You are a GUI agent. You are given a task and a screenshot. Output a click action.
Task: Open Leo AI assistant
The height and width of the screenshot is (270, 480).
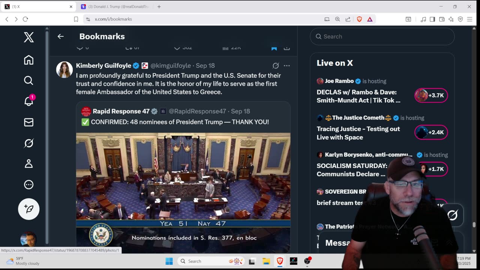pyautogui.click(x=451, y=19)
